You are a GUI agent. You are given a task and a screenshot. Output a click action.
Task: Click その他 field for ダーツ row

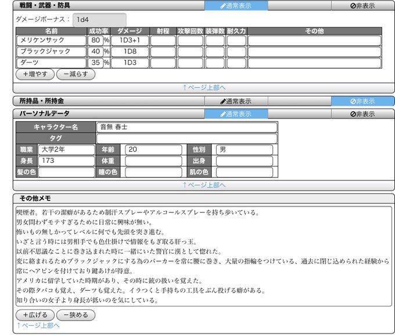point(314,63)
